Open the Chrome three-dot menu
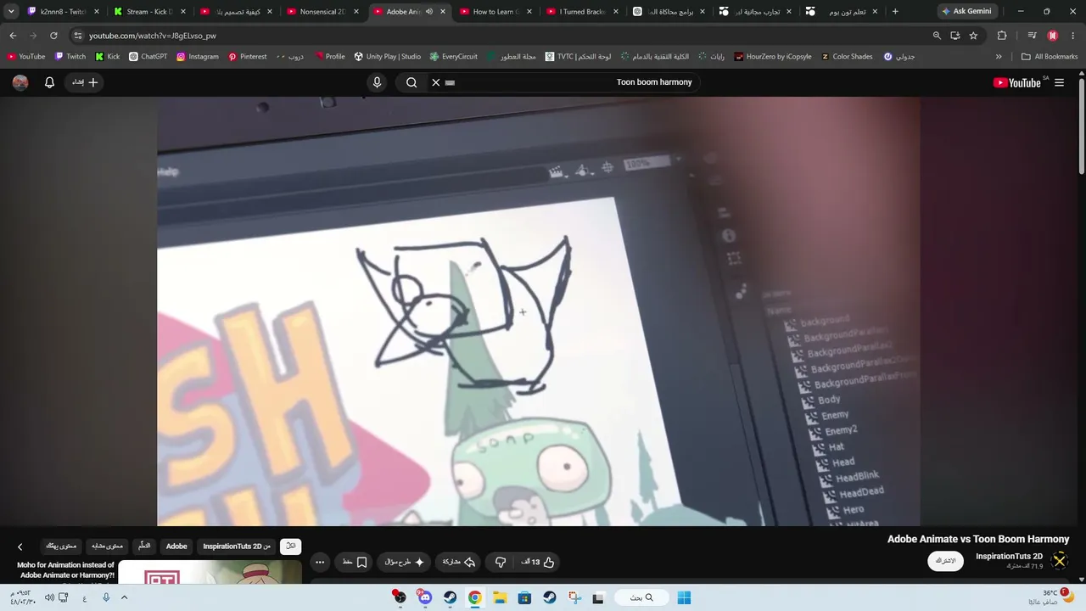This screenshot has height=611, width=1086. tap(1073, 36)
